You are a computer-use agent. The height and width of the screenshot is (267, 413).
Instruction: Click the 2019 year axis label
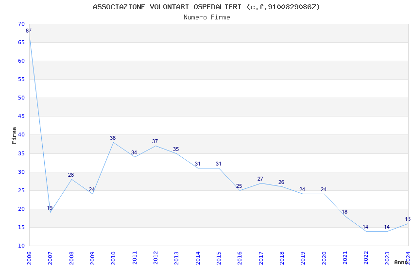303,258
